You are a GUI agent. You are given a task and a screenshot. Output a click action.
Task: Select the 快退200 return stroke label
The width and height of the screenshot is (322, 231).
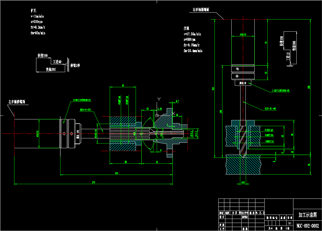coord(50,69)
